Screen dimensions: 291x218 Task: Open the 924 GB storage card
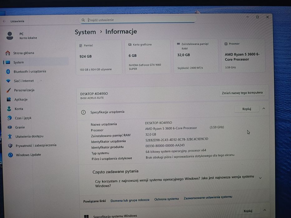click(99, 58)
